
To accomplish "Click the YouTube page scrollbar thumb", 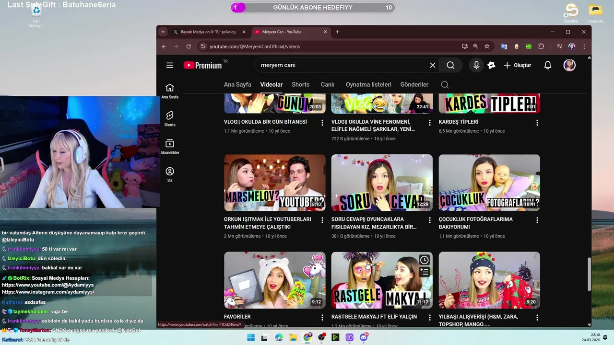I will pyautogui.click(x=589, y=274).
